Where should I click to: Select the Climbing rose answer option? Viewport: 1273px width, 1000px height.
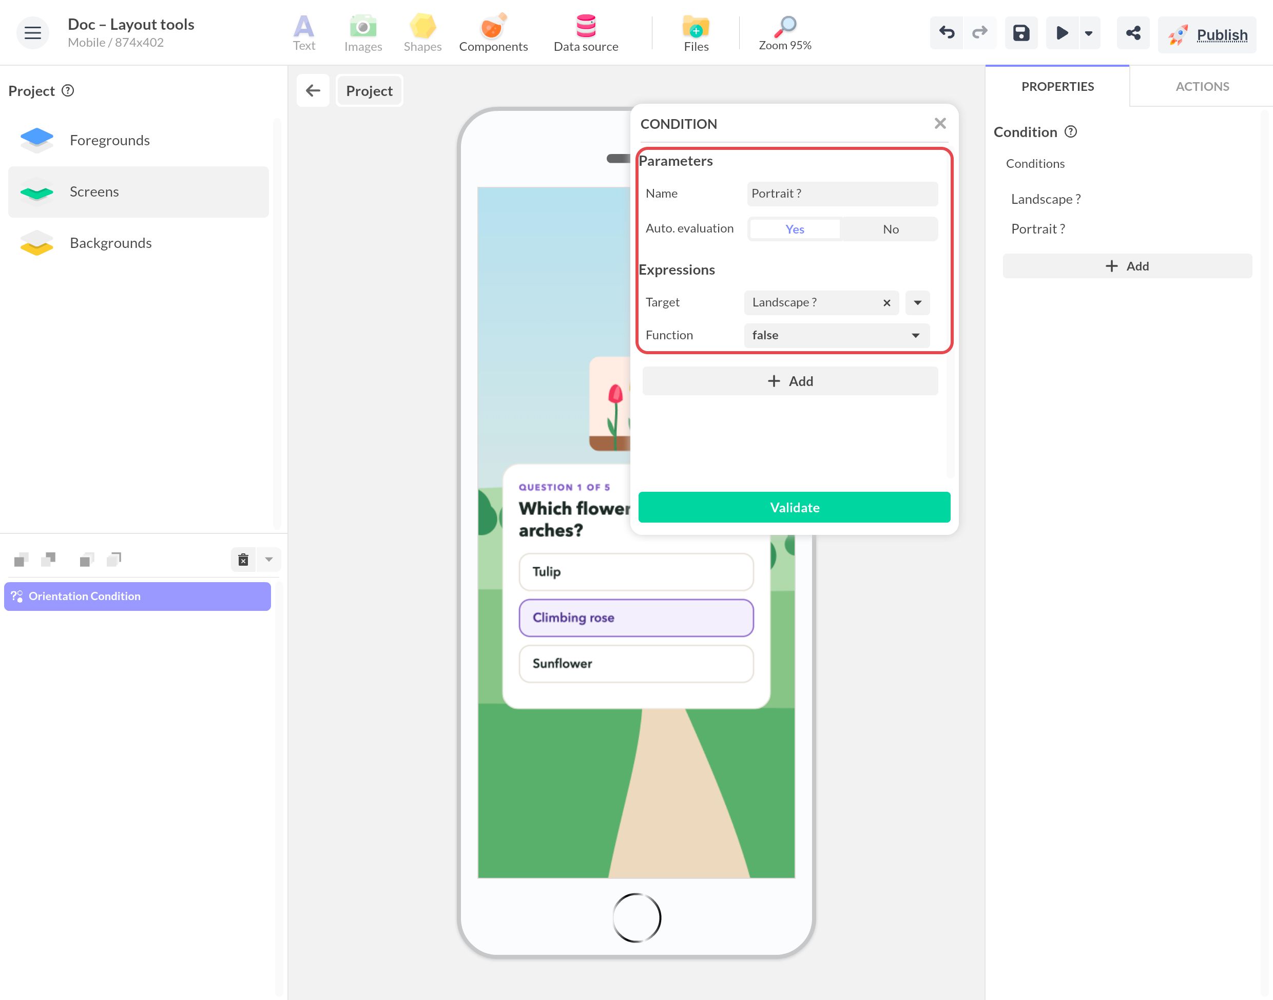[x=635, y=617]
